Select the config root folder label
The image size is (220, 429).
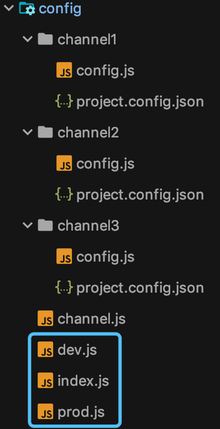click(60, 9)
